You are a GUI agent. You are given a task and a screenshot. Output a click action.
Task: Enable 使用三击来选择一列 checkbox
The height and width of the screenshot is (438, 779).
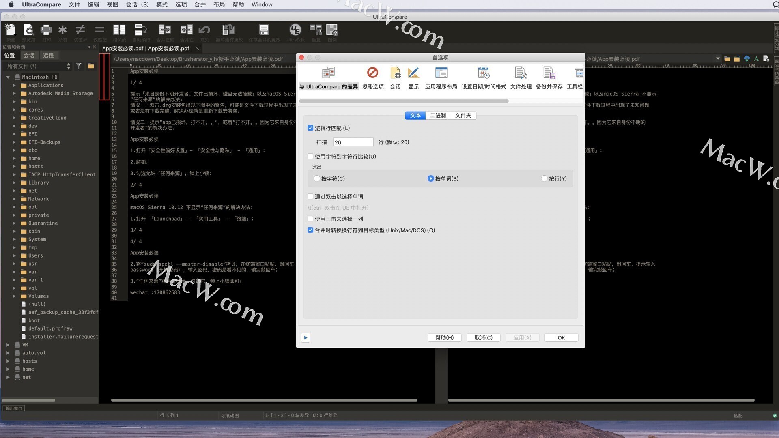pos(310,219)
